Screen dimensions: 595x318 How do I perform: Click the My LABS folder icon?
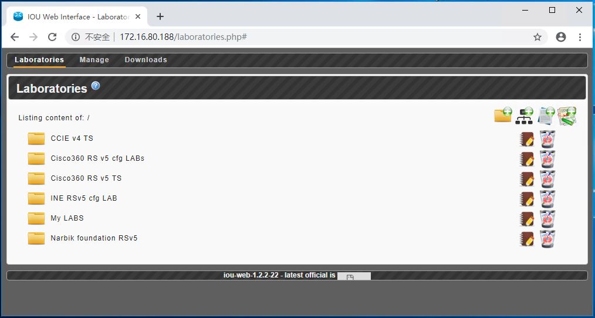click(x=36, y=218)
